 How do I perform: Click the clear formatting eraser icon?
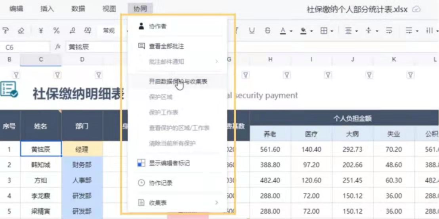[x=21, y=31]
